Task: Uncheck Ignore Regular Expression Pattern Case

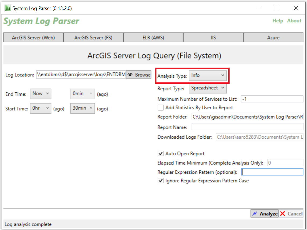Action: point(160,180)
